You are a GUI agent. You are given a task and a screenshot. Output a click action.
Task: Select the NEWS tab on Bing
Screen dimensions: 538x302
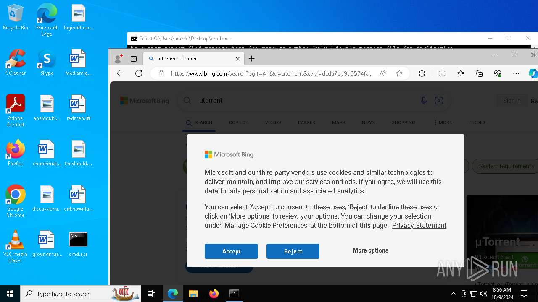(x=368, y=122)
